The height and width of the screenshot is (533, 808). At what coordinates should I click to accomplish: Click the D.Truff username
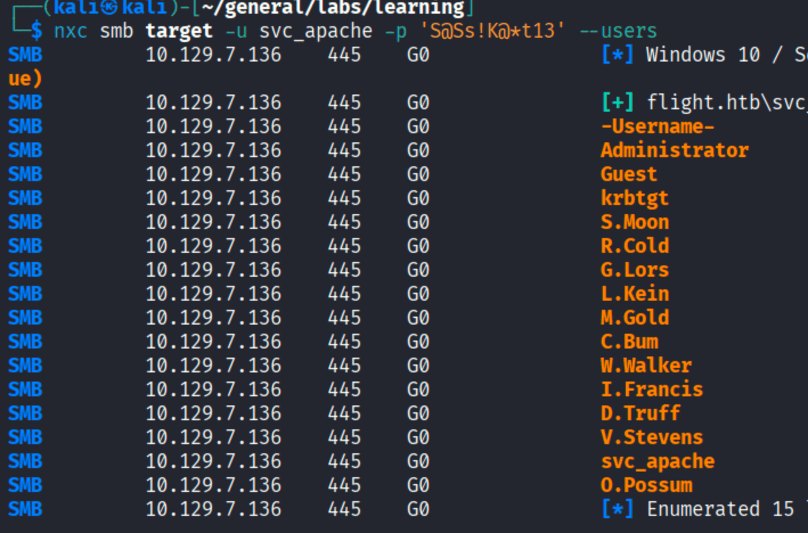tap(640, 413)
